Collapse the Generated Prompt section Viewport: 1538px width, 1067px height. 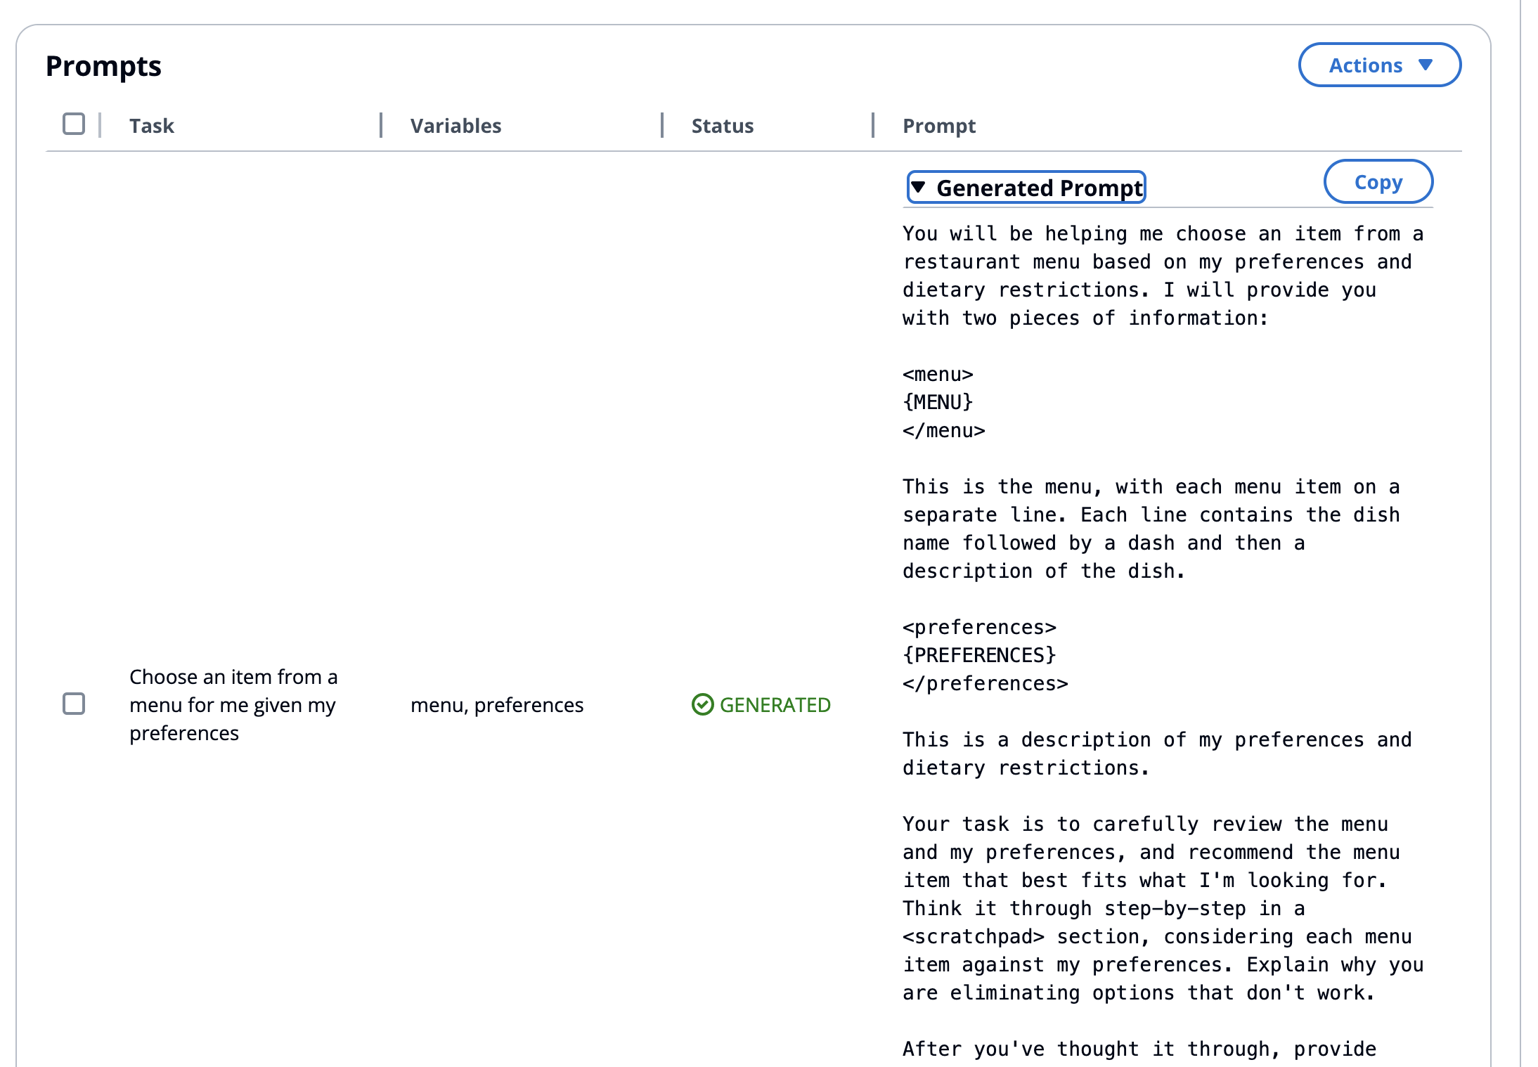[1026, 188]
